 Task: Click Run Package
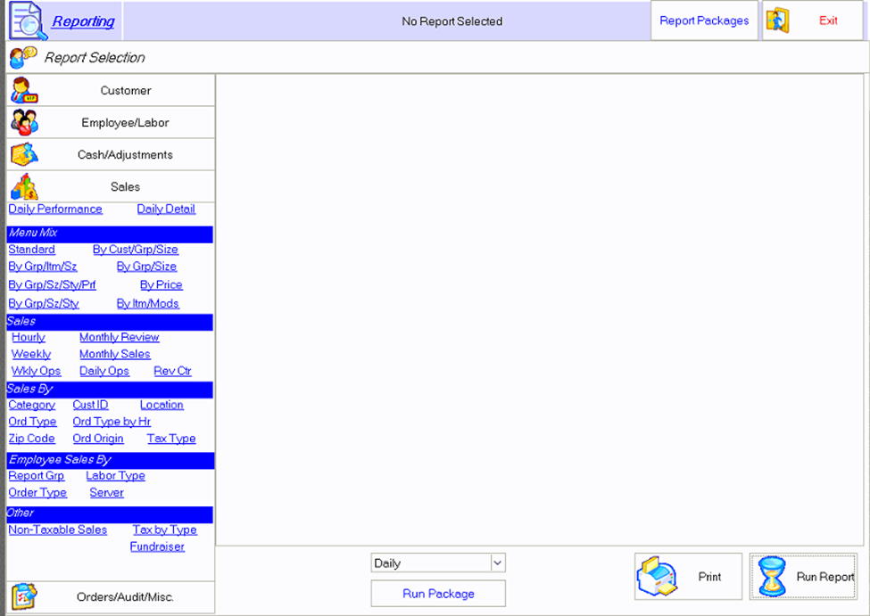[x=438, y=593]
